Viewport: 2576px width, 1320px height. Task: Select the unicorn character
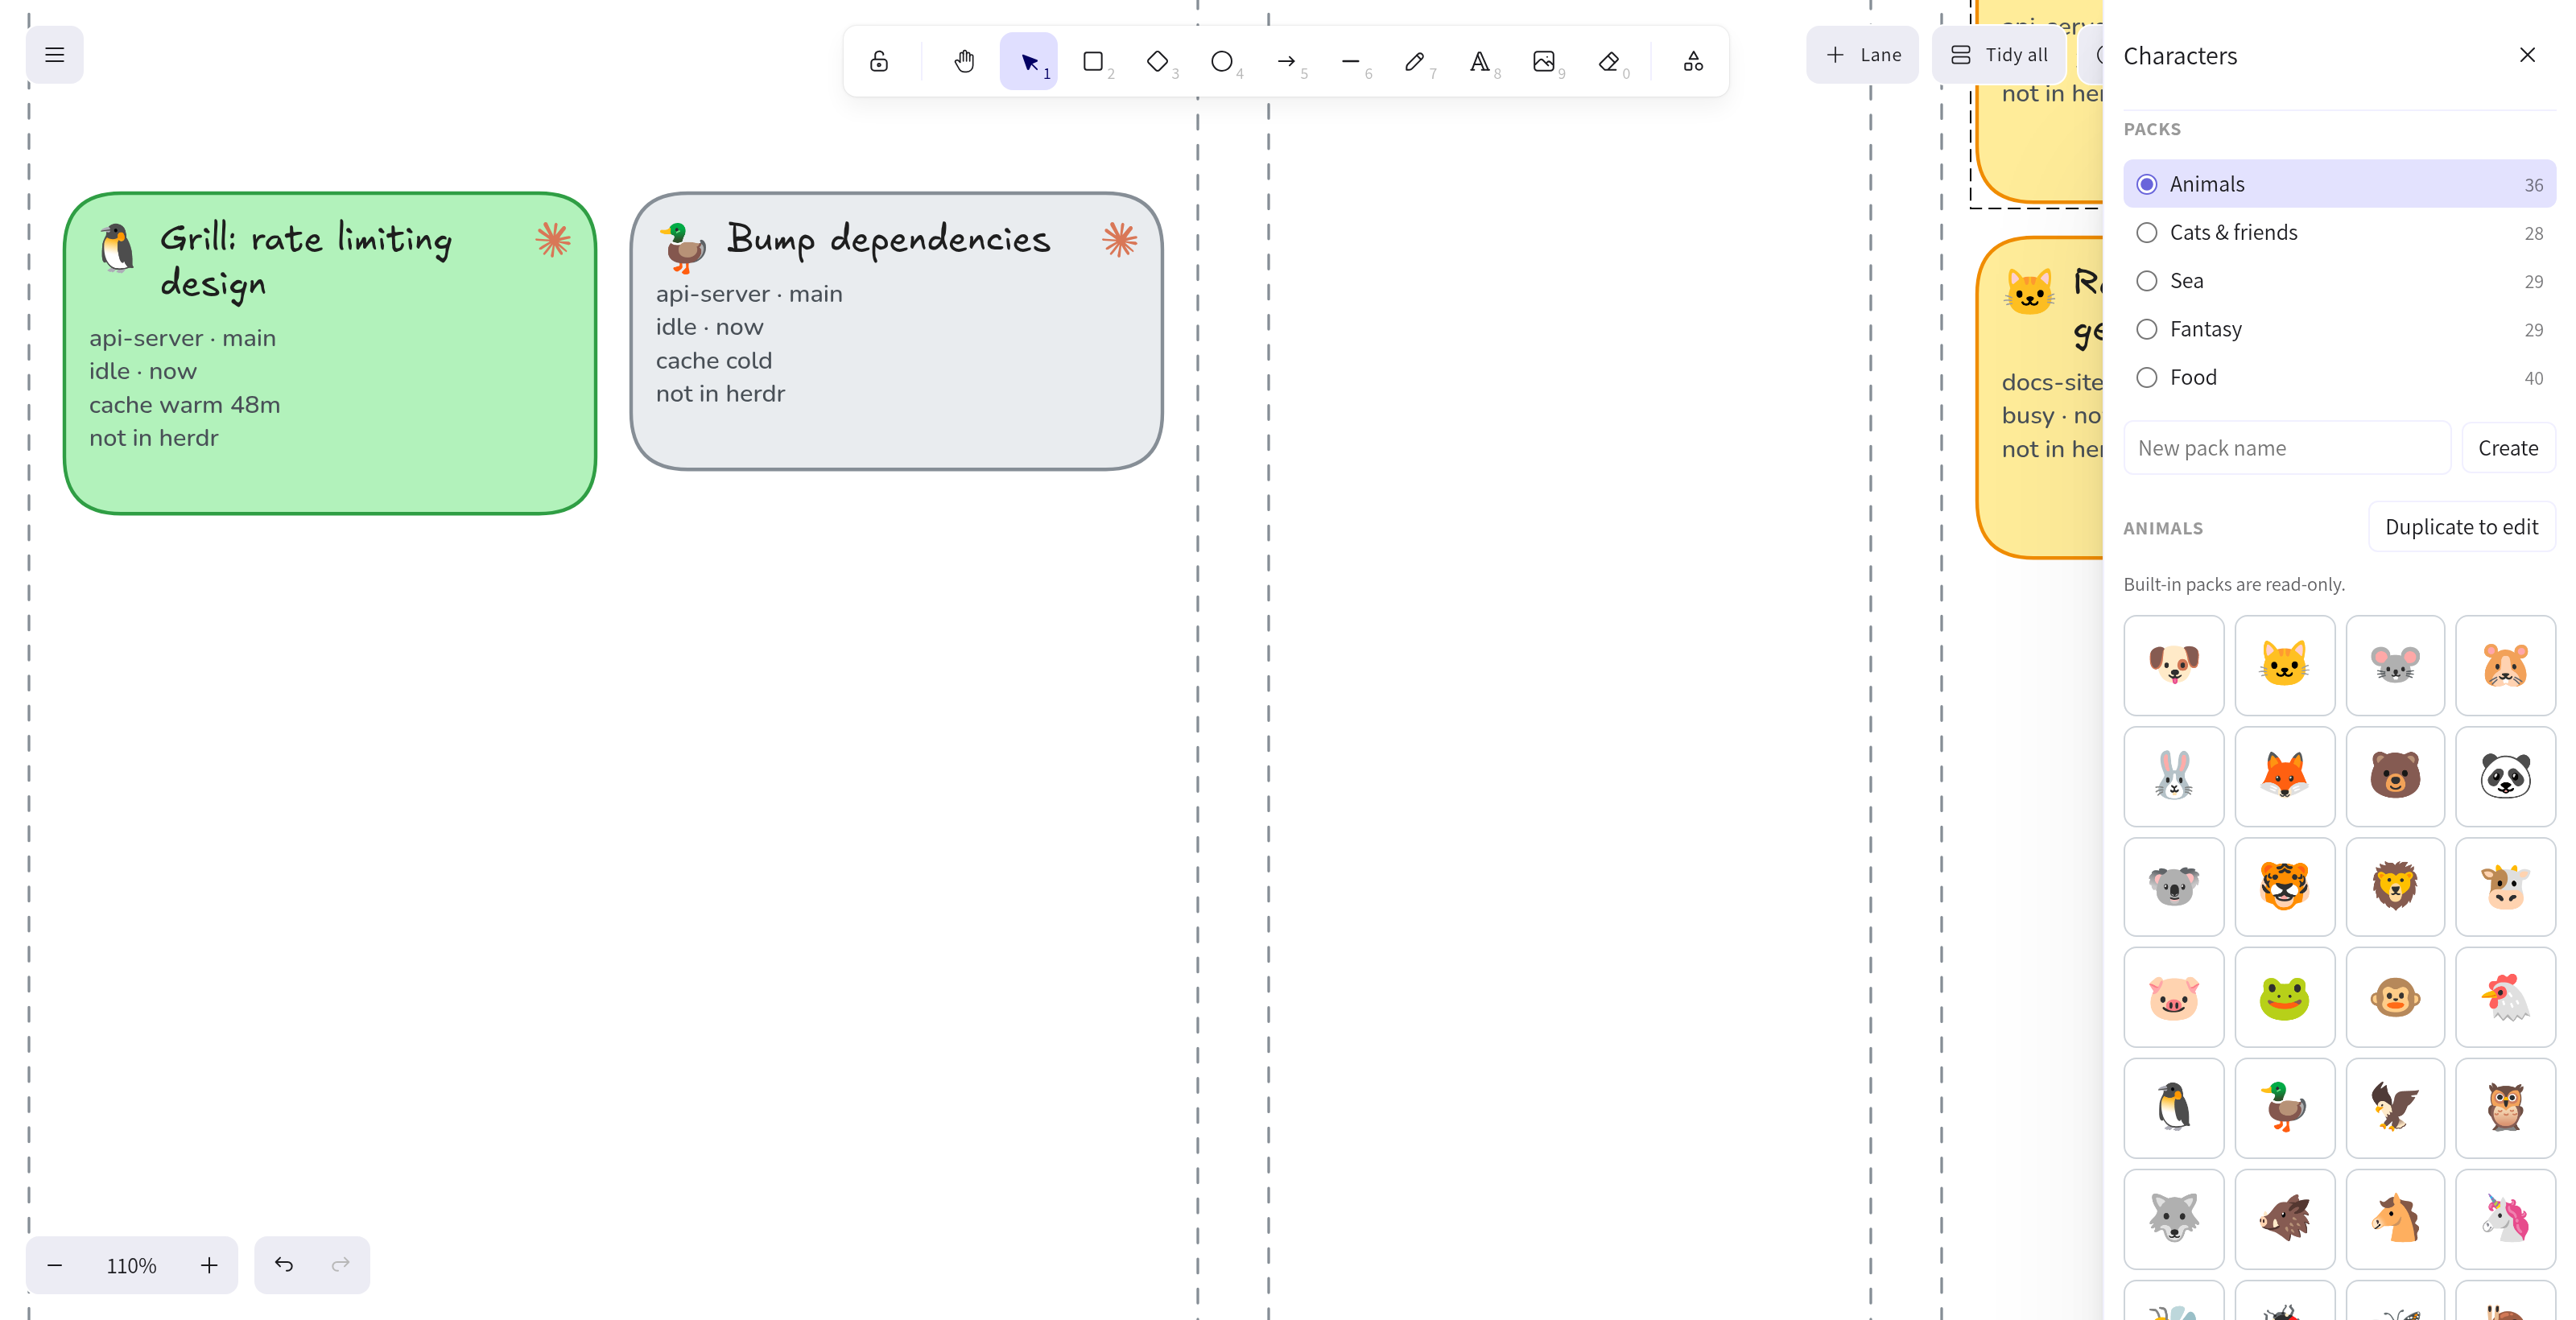(2506, 1219)
